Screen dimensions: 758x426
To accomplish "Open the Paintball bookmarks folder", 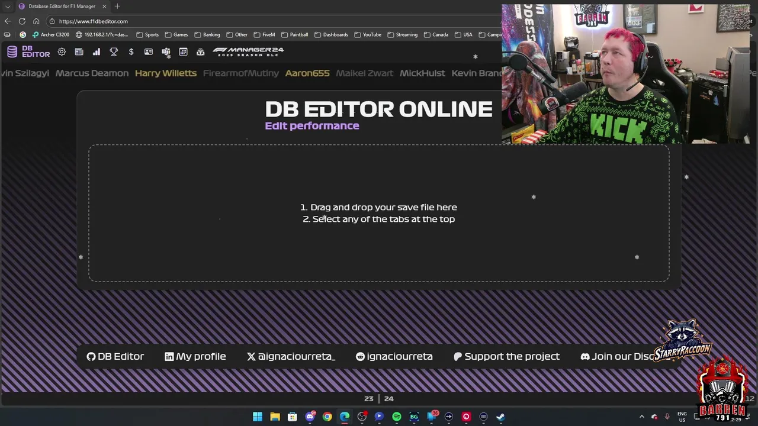I will point(295,34).
